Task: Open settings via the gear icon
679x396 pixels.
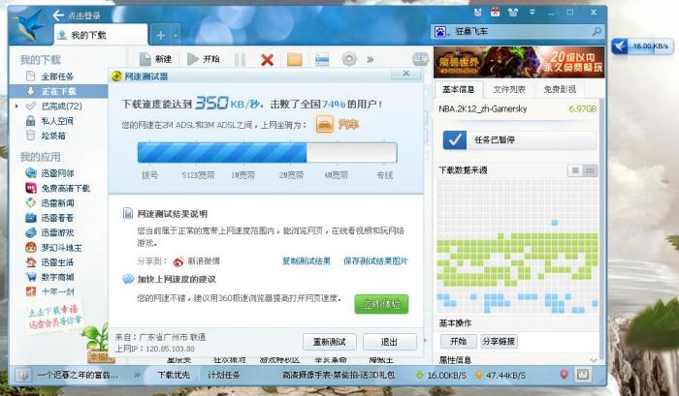Action: tap(349, 59)
